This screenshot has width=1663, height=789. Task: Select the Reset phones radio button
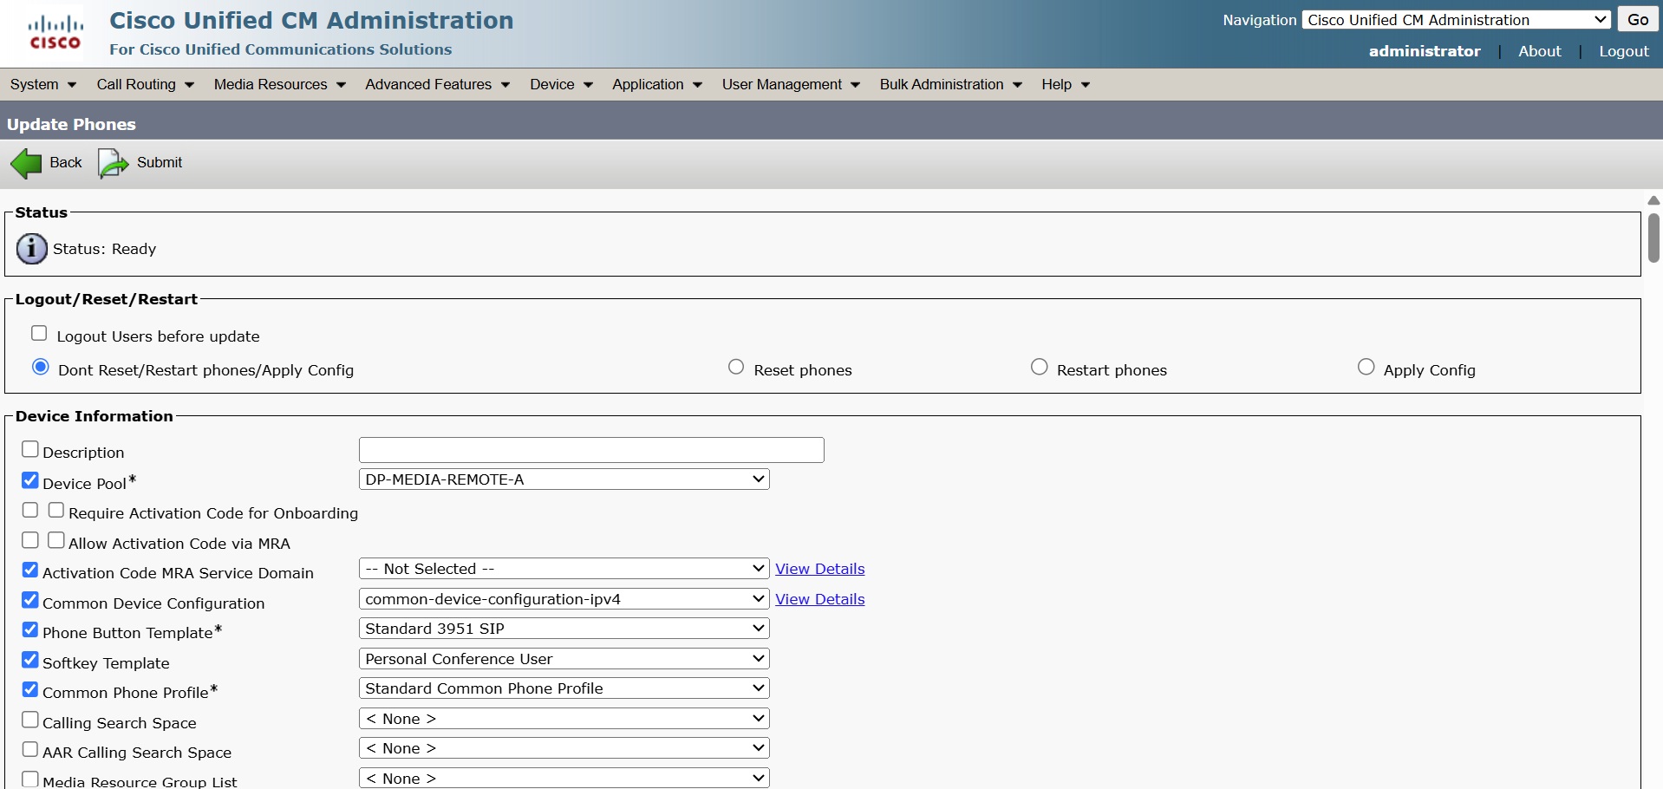click(736, 367)
